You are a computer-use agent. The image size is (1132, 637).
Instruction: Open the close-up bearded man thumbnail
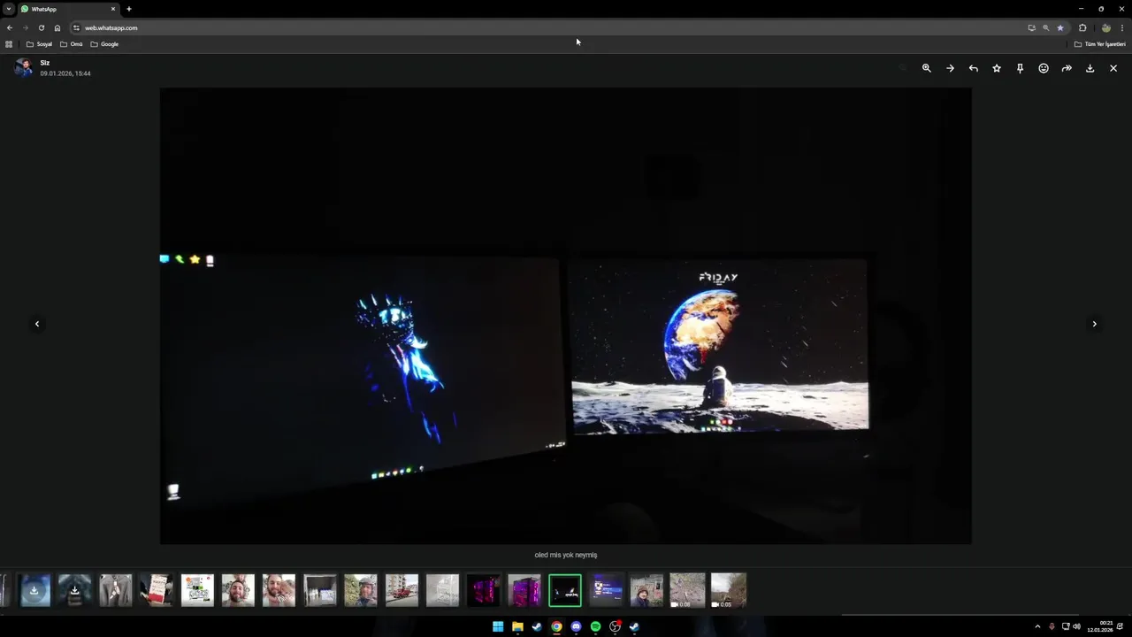(238, 590)
